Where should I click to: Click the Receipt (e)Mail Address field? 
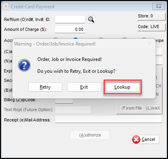coord(108,119)
